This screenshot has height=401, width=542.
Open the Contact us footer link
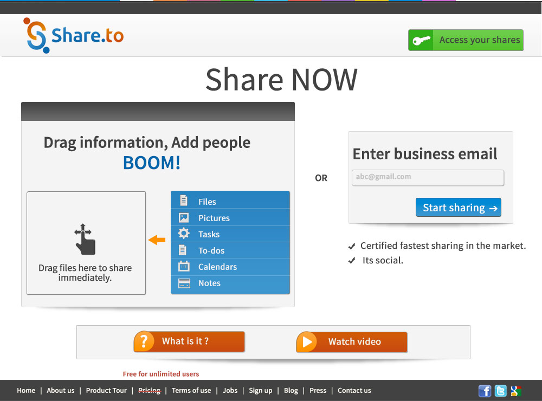(354, 390)
